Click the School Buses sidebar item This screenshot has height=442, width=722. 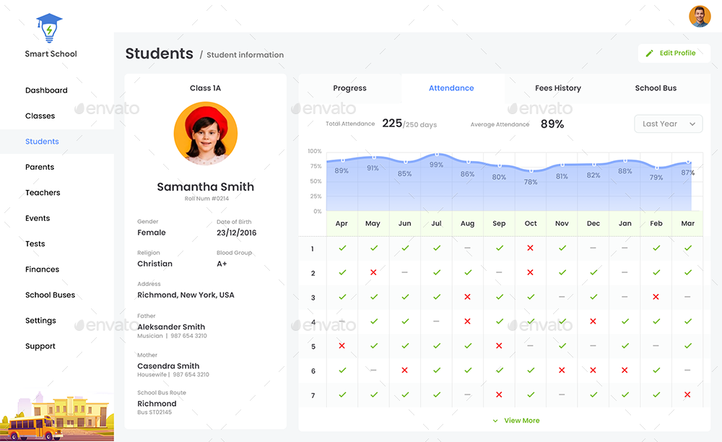tap(50, 295)
